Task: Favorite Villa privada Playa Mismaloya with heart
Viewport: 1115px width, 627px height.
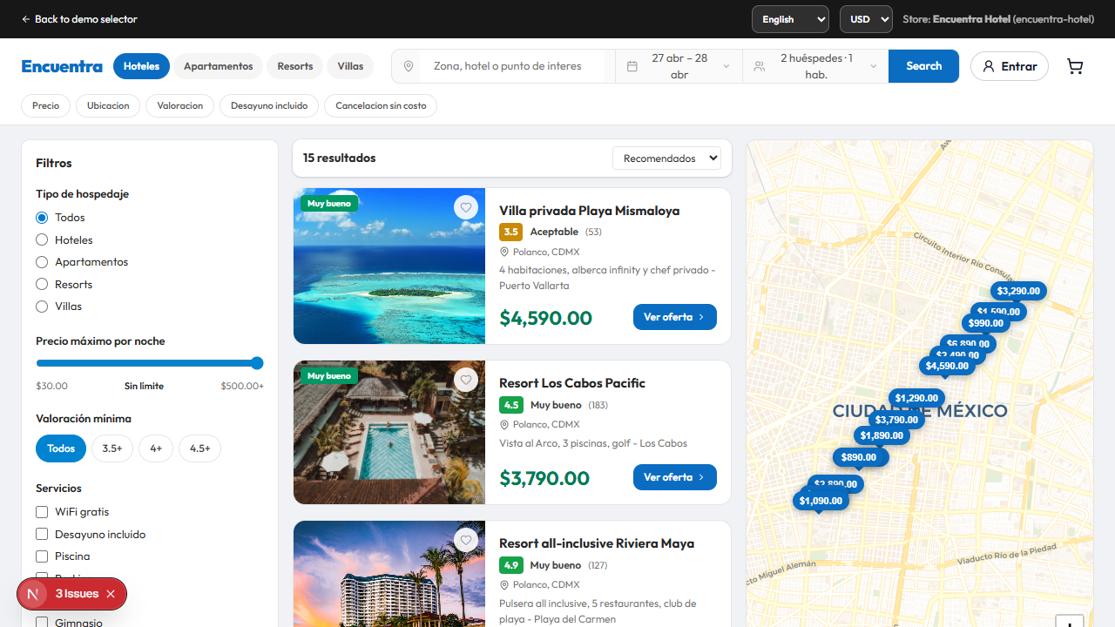Action: (x=466, y=207)
